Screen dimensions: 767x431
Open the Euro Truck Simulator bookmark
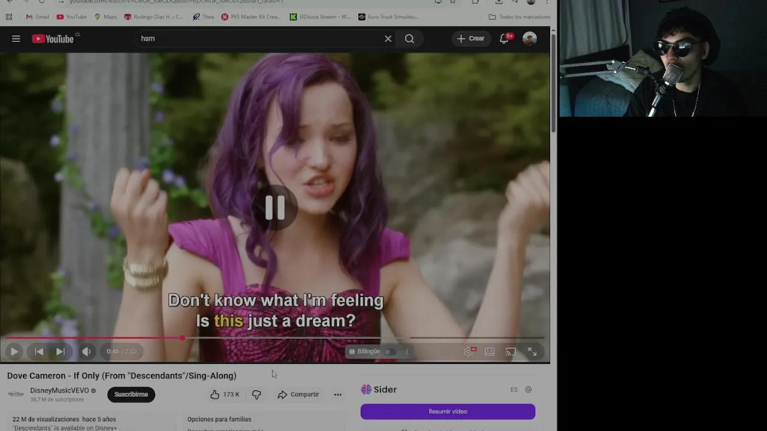388,17
